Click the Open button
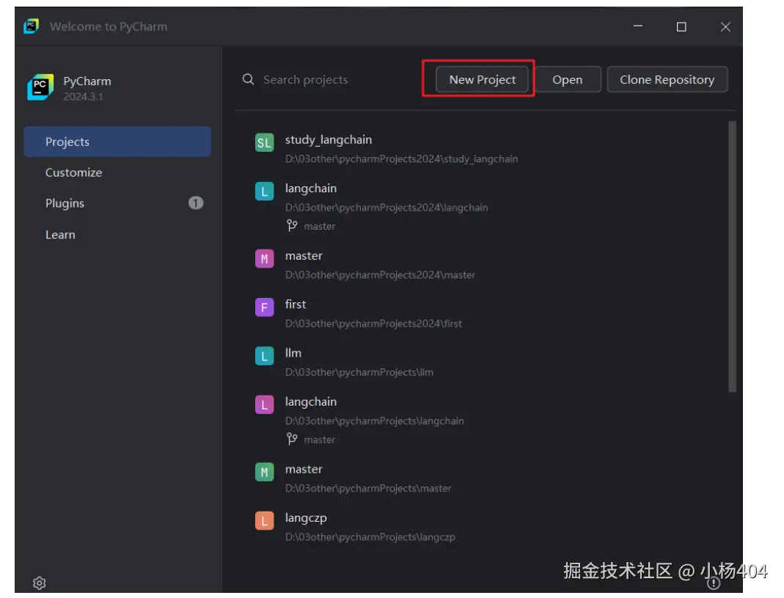 (568, 79)
